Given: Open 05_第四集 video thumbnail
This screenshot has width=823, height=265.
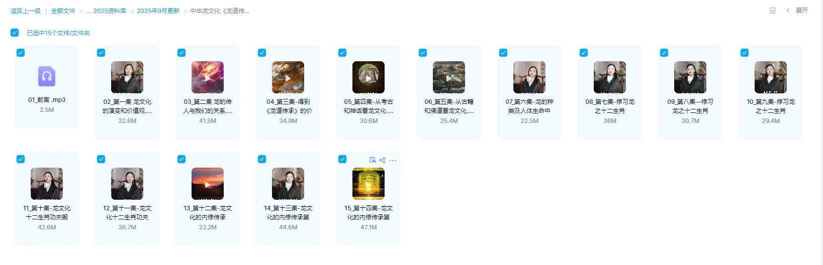Looking at the screenshot, I should click(369, 77).
